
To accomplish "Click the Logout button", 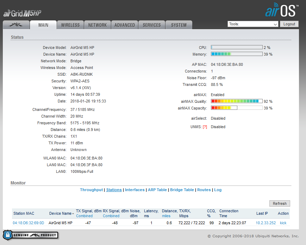I will coord(289,24).
